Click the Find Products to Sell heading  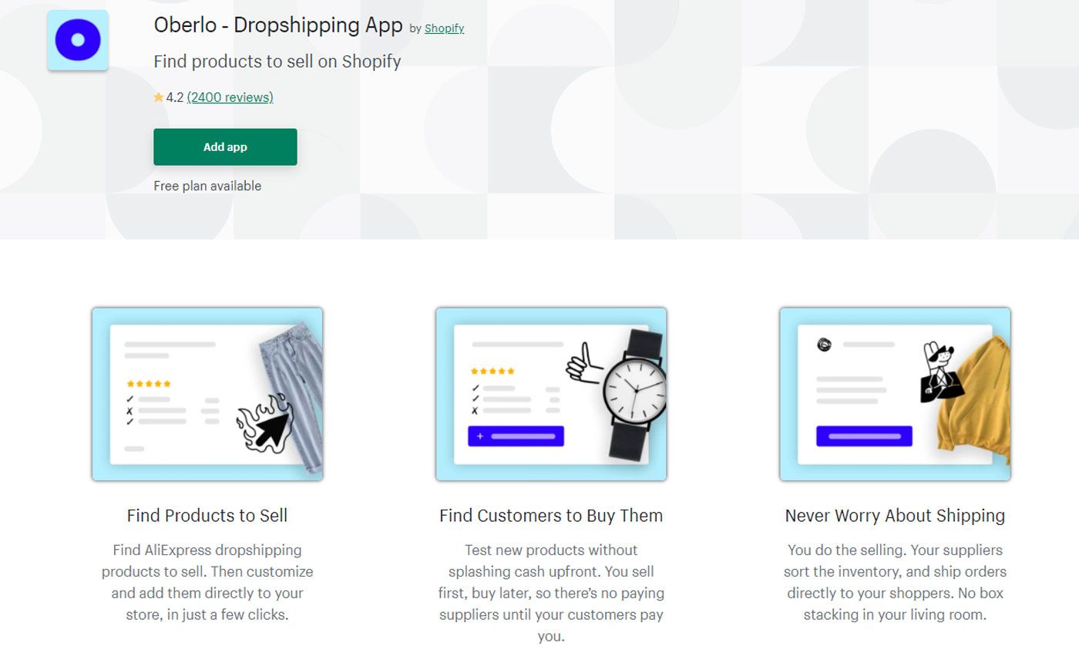[207, 516]
